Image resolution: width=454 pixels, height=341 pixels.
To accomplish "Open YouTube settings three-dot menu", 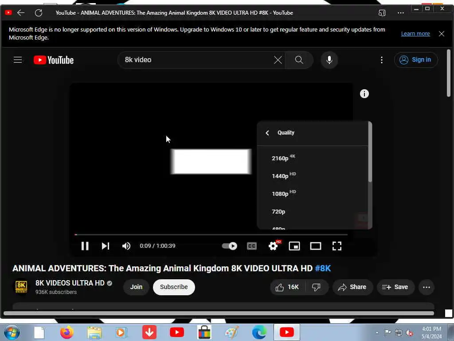I will click(382, 60).
